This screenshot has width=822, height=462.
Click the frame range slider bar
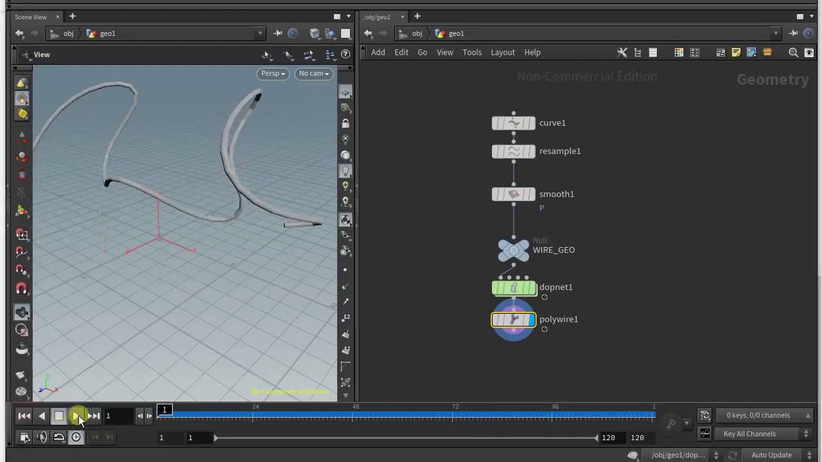pyautogui.click(x=406, y=438)
